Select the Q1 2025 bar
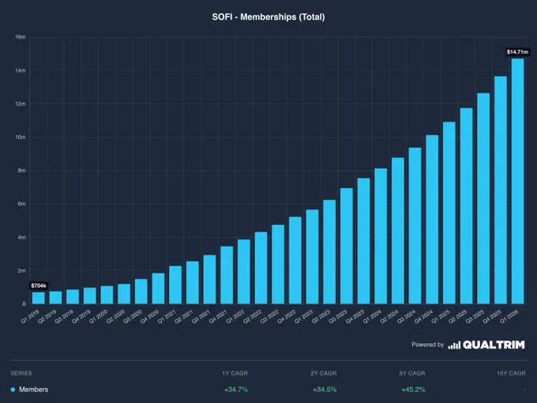 (449, 213)
